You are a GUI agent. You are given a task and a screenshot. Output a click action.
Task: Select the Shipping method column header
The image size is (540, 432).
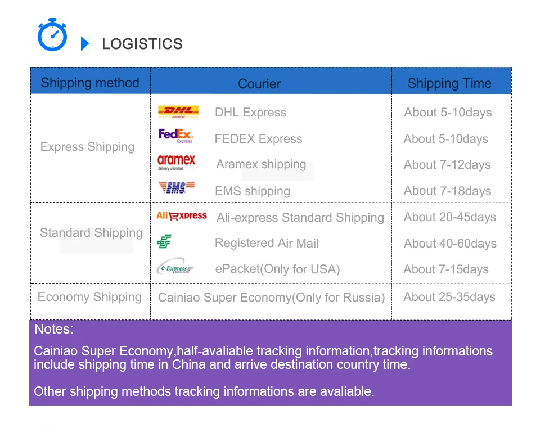click(90, 83)
